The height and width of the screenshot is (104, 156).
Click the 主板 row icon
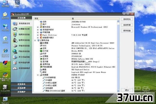click(41, 48)
